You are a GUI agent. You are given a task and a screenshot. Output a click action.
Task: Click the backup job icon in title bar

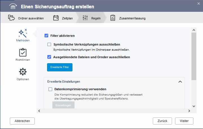(x=13, y=6)
